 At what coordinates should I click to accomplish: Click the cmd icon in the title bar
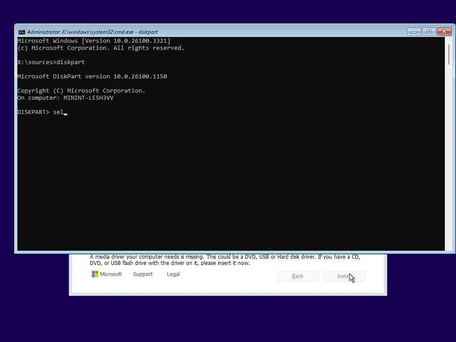point(21,32)
